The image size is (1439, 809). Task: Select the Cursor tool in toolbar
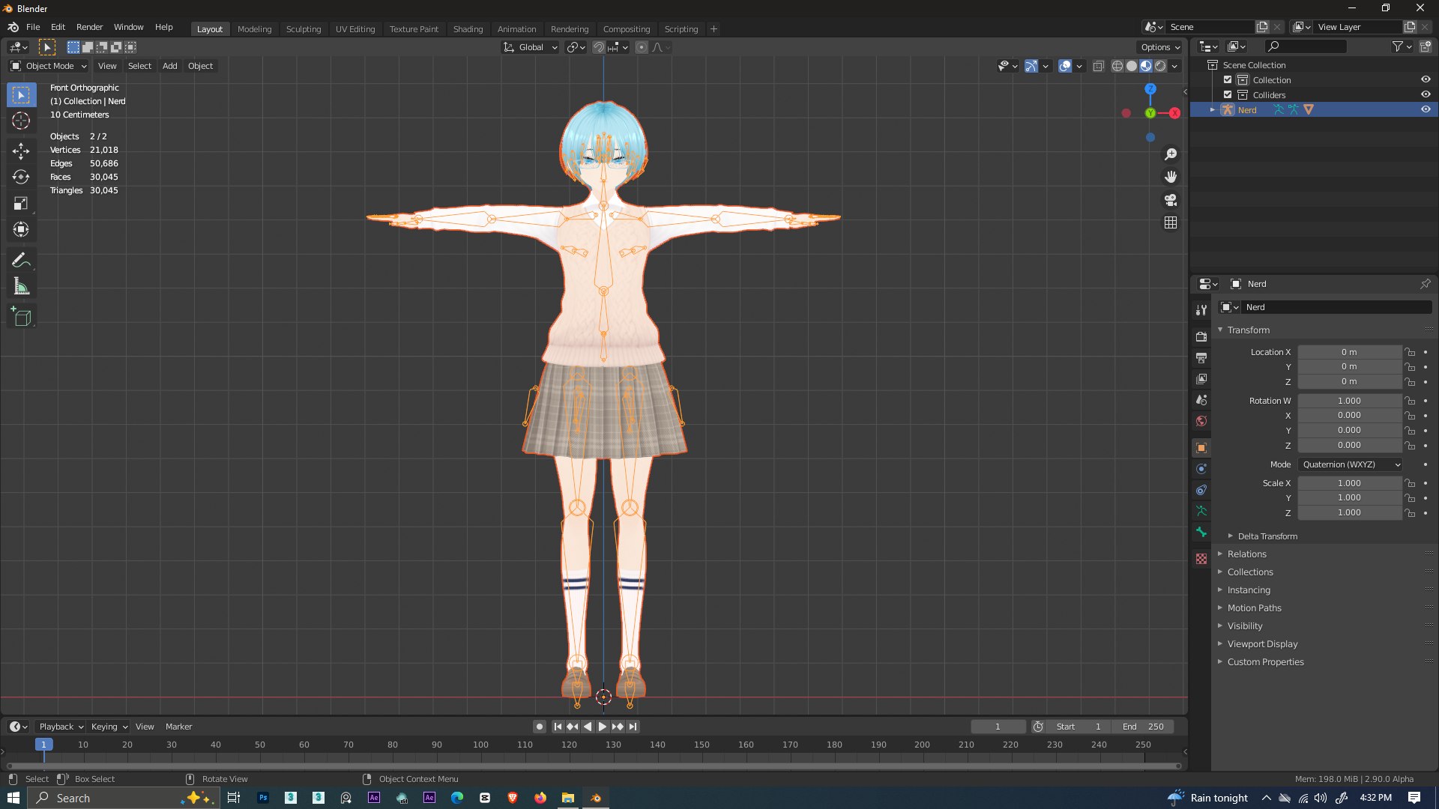coord(21,121)
